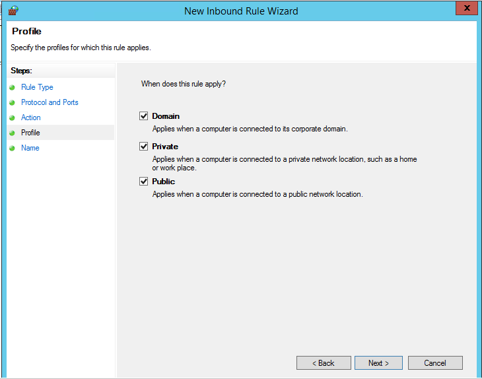This screenshot has width=482, height=379.
Task: Uncheck the Public profile checkbox
Action: [x=143, y=182]
